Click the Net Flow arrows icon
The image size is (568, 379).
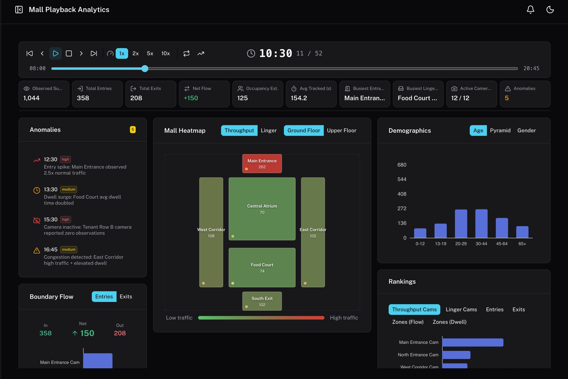click(187, 88)
